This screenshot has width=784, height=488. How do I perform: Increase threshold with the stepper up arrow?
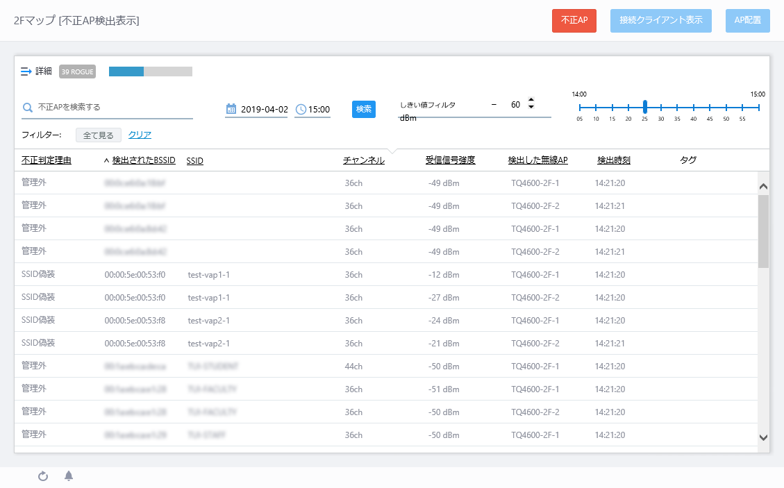point(531,99)
